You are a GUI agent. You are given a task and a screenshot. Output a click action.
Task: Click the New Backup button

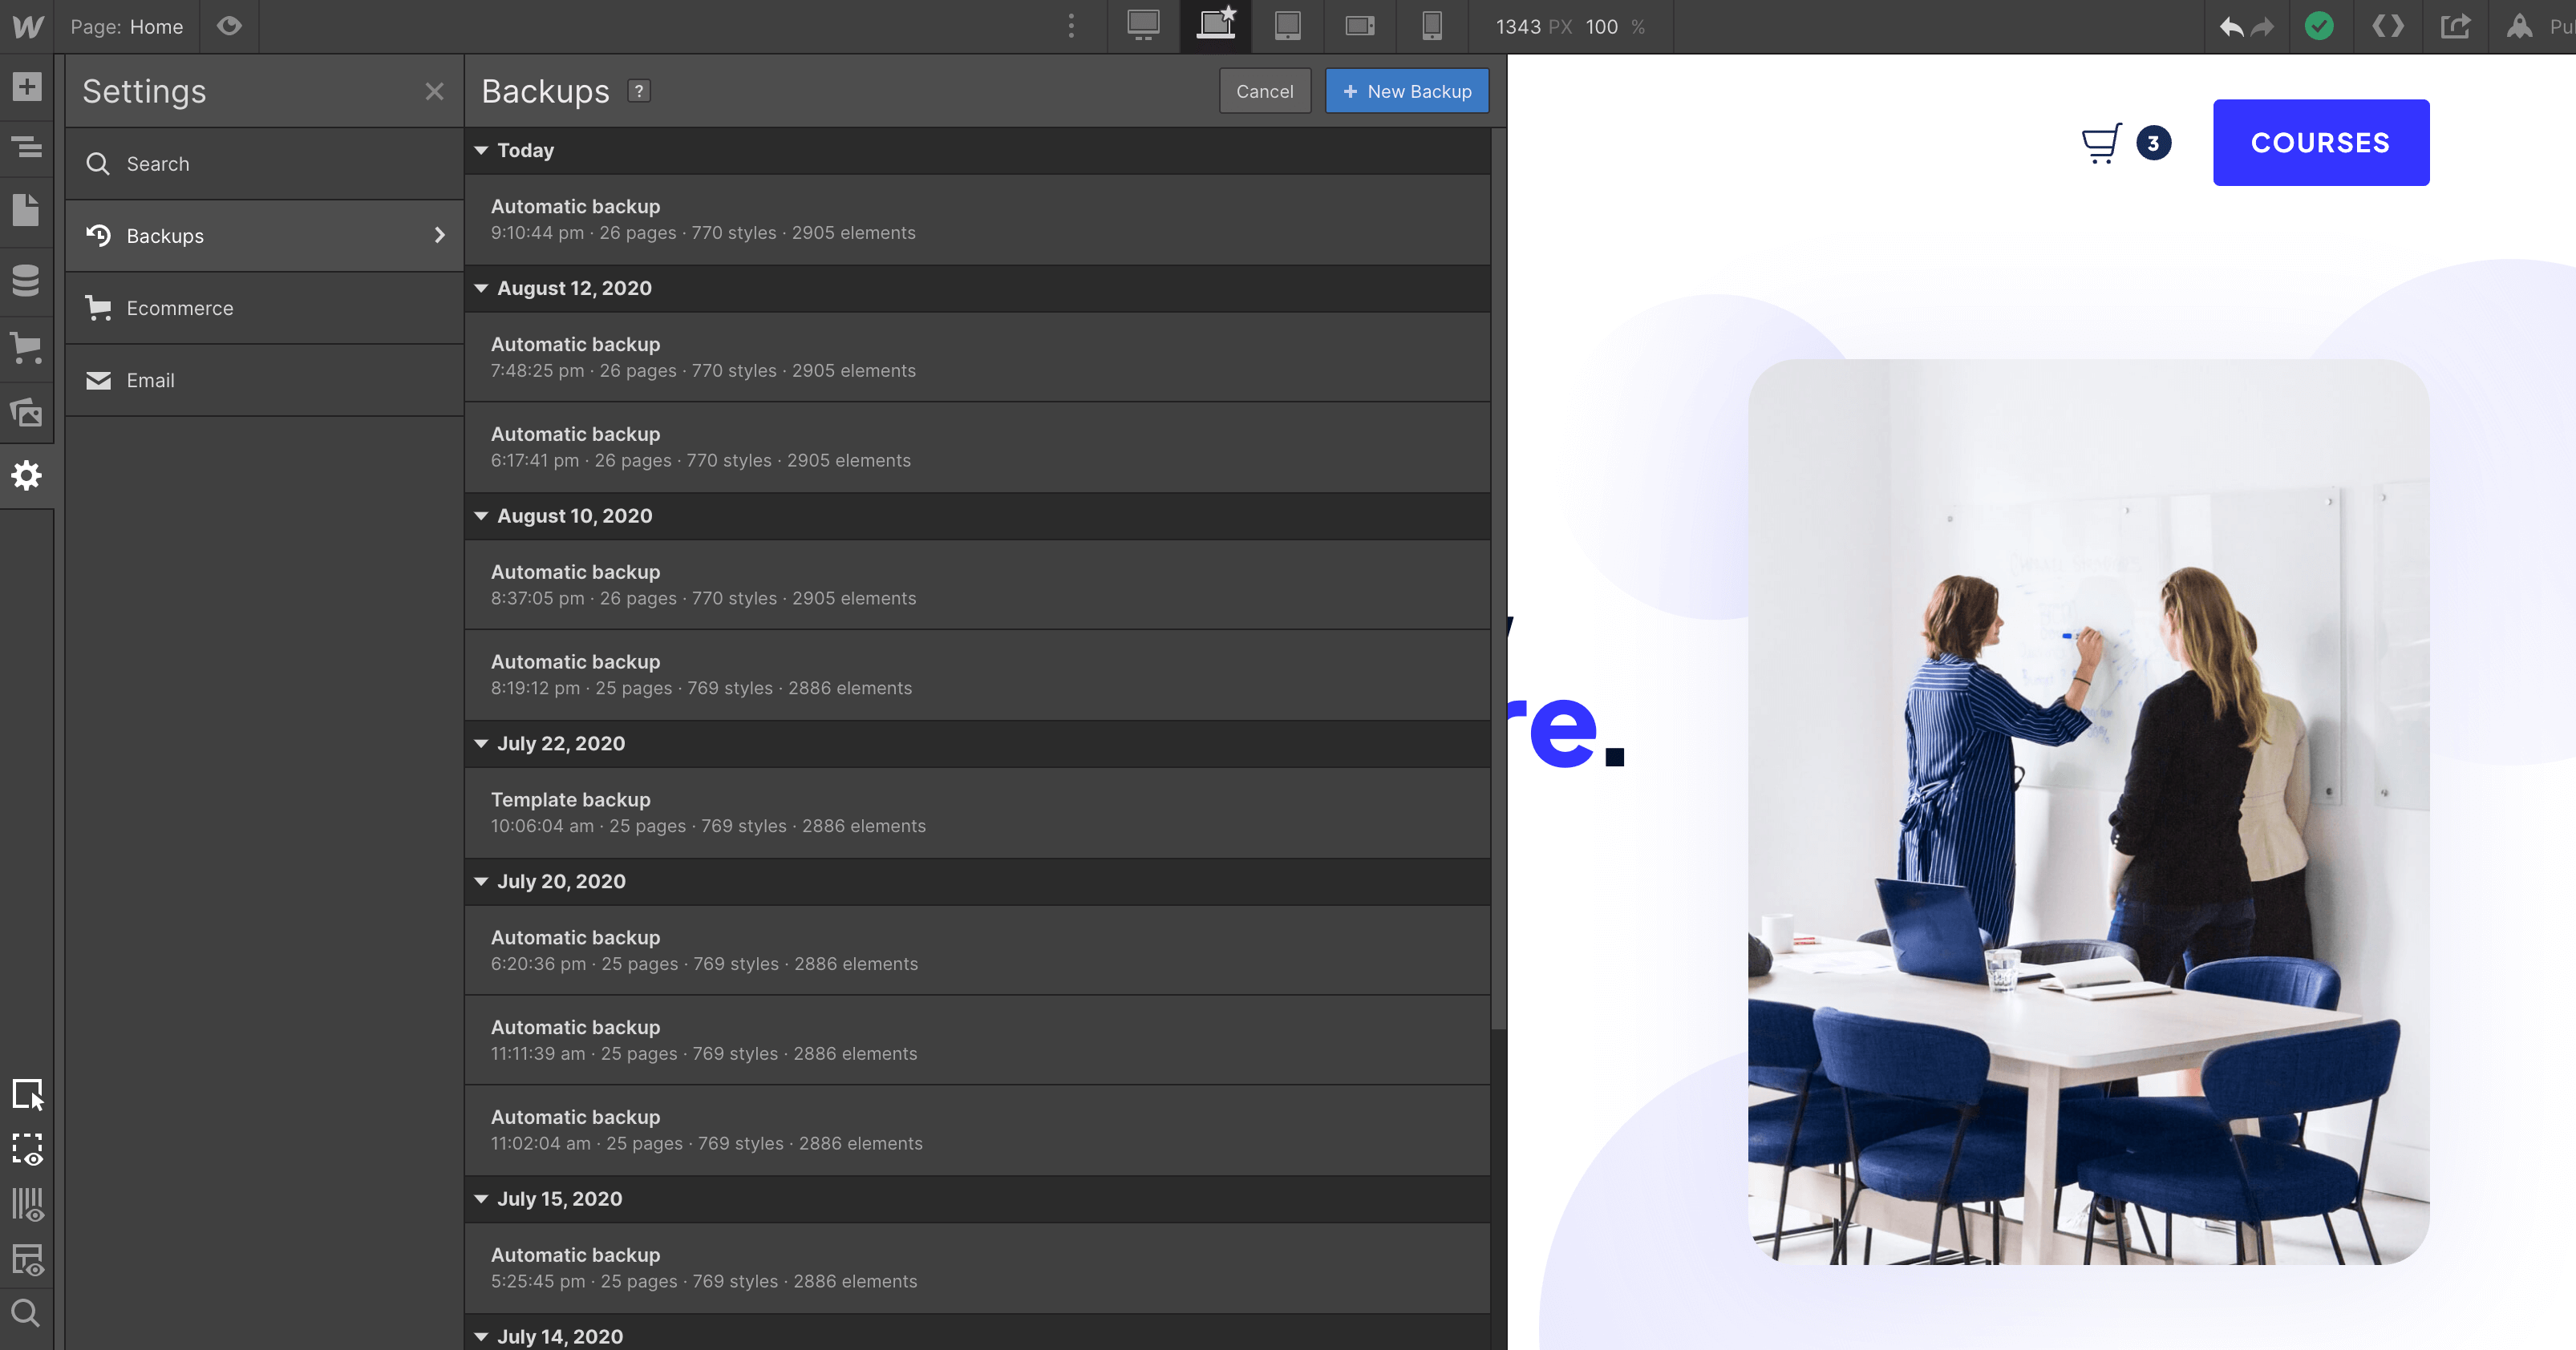pos(1407,91)
